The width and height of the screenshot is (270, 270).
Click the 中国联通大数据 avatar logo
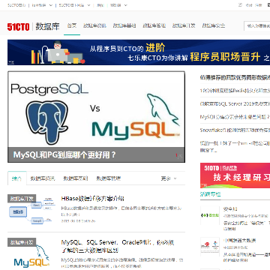coord(210,247)
